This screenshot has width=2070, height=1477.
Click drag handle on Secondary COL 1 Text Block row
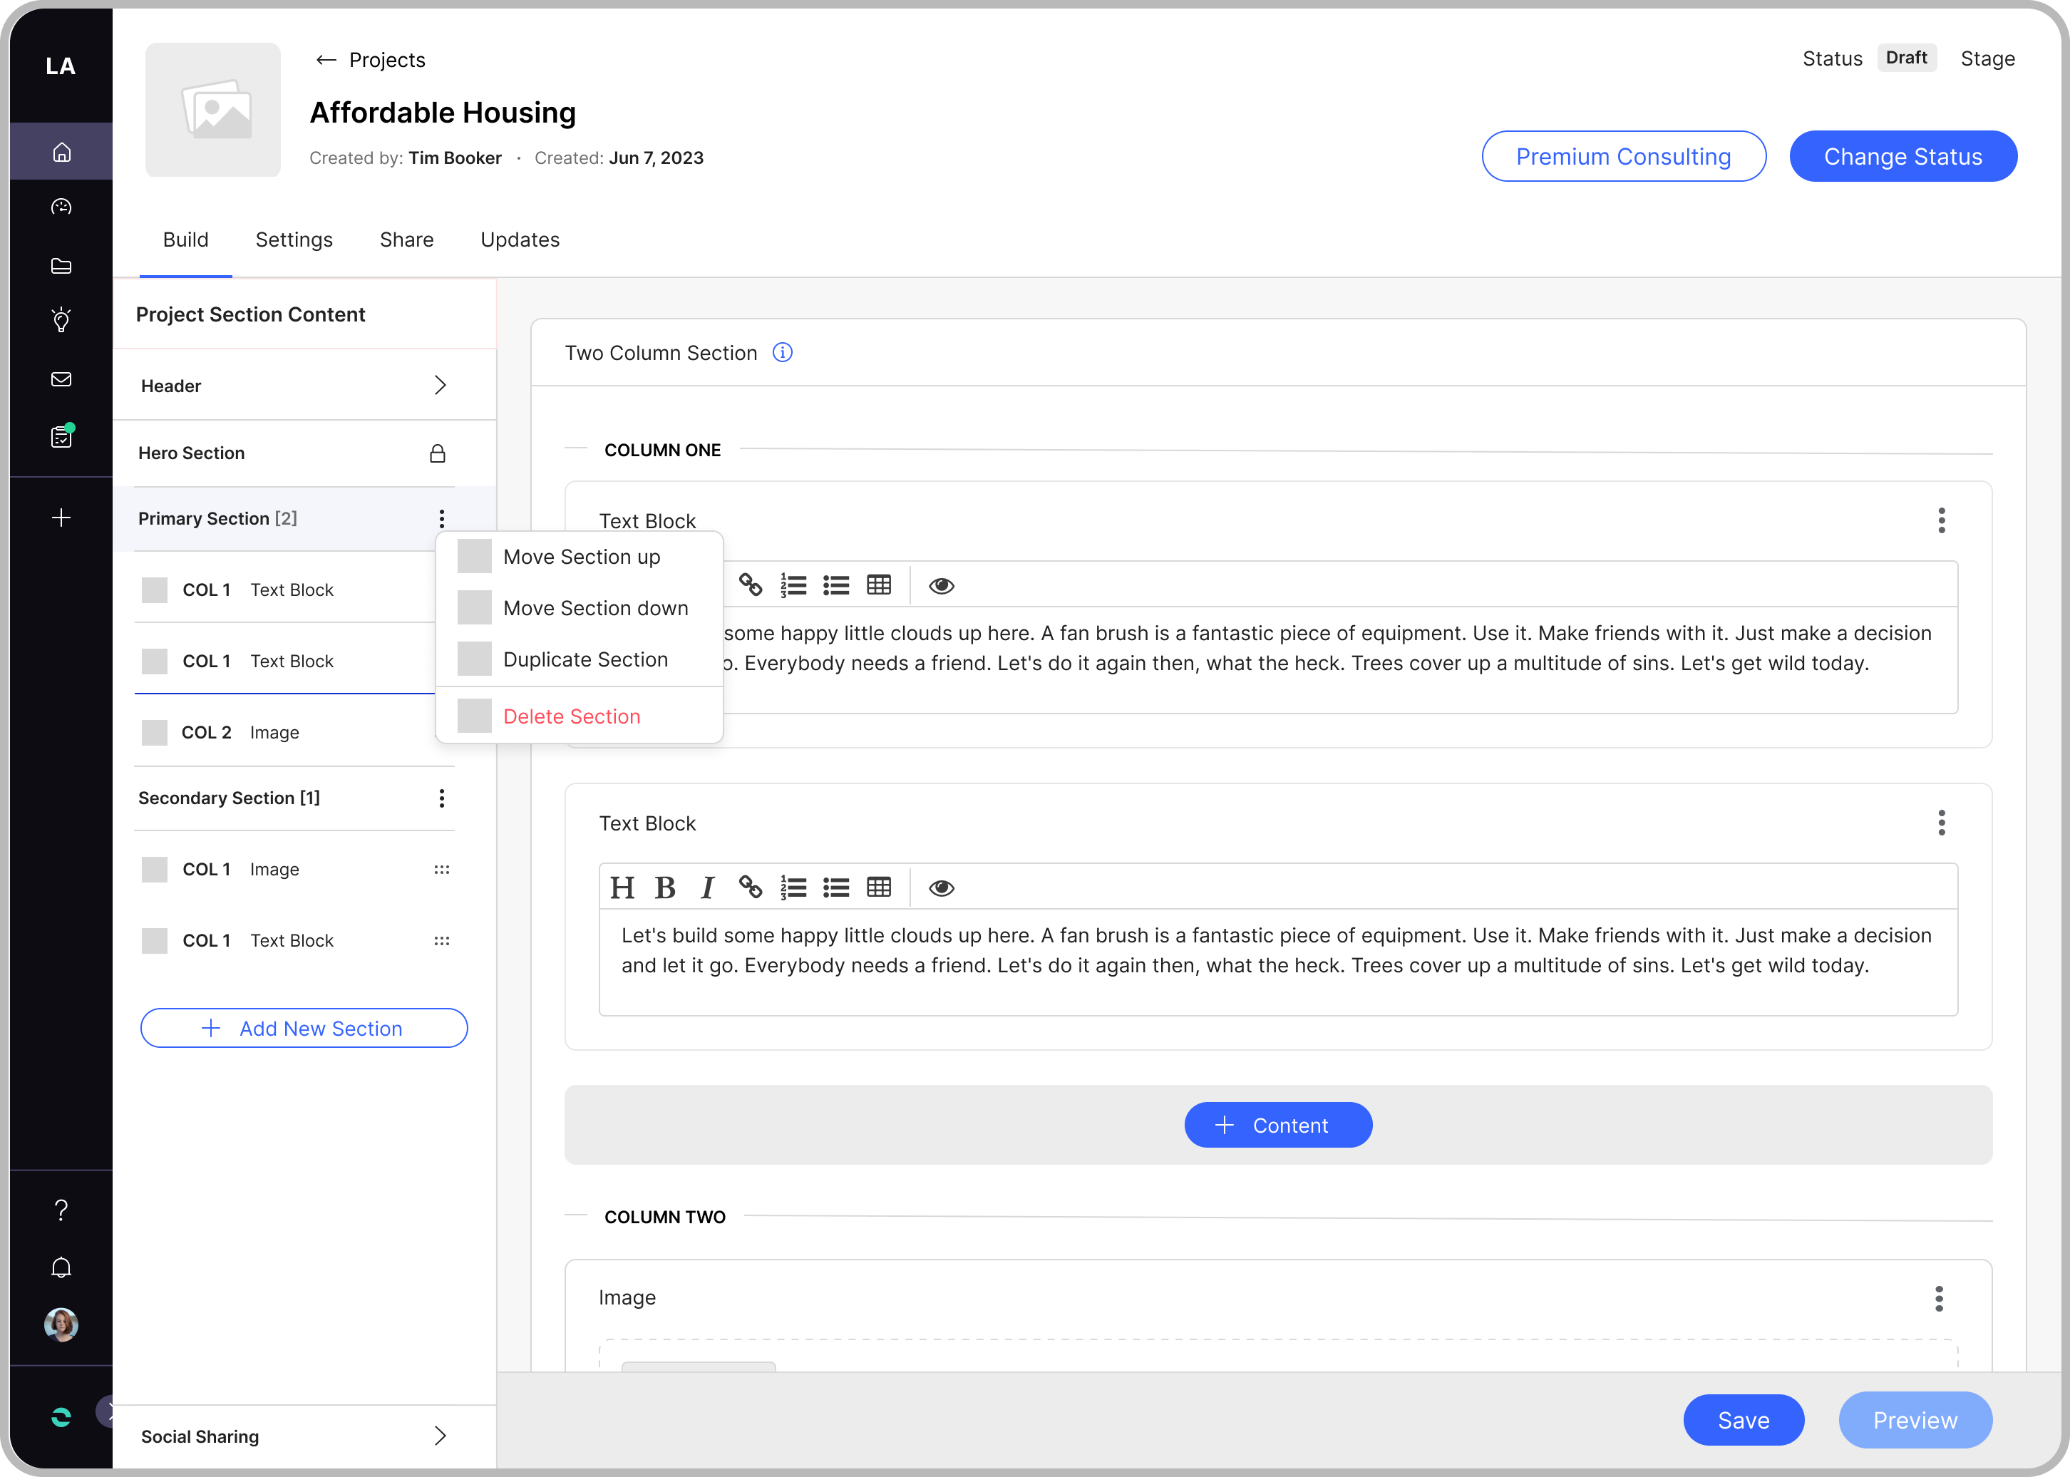[x=442, y=940]
